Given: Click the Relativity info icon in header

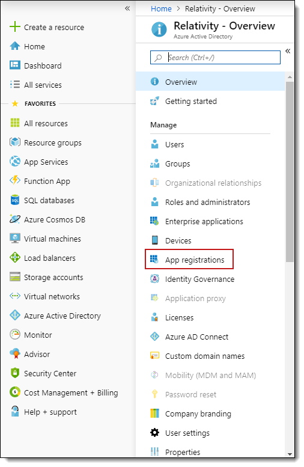Looking at the screenshot, I should (159, 29).
